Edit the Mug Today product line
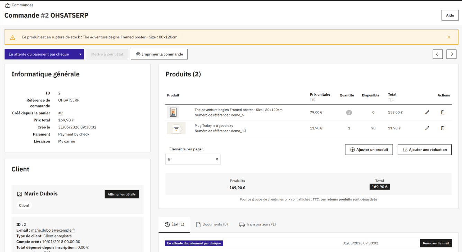This screenshot has height=252, width=462. tap(427, 128)
